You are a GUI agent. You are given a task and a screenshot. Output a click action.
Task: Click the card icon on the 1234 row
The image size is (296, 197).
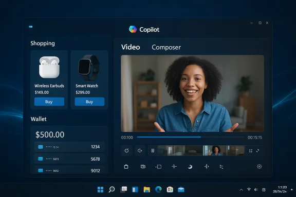41,147
